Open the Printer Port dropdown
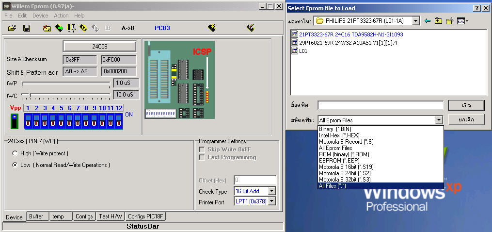Screen dimensions: 492x232 point(272,201)
